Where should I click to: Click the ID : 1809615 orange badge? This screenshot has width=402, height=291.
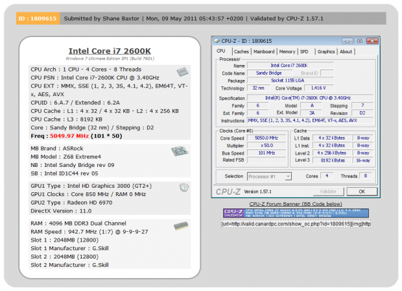click(38, 18)
